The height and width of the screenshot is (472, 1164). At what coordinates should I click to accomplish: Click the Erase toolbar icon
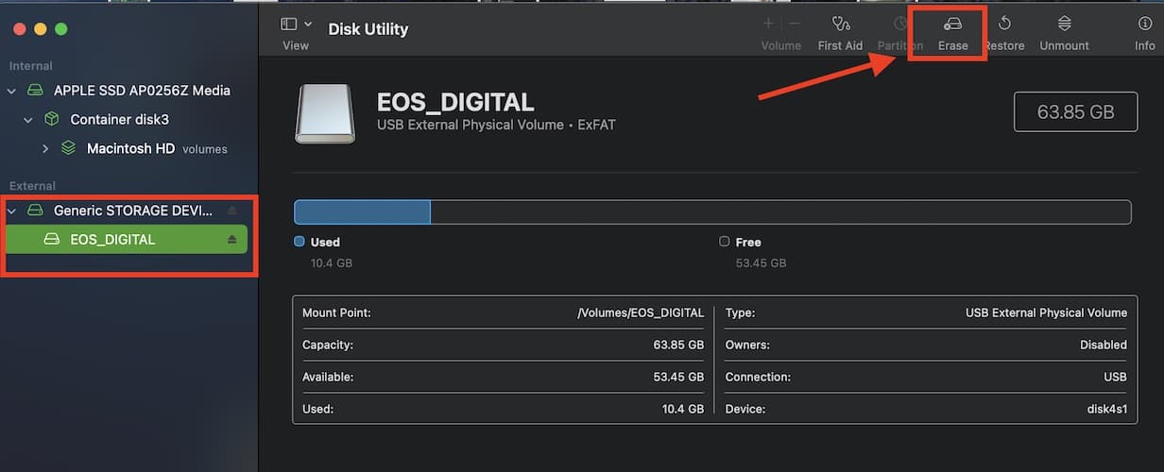pyautogui.click(x=952, y=25)
